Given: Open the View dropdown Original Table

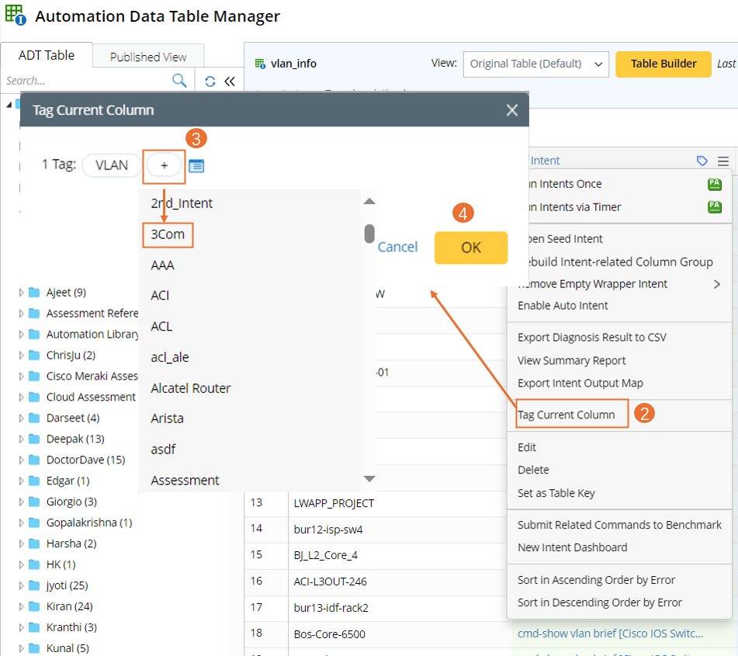Looking at the screenshot, I should [535, 64].
